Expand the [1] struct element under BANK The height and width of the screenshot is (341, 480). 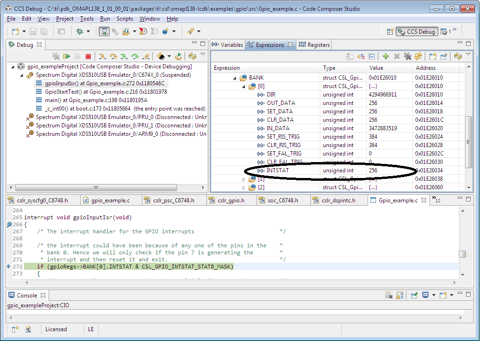244,179
